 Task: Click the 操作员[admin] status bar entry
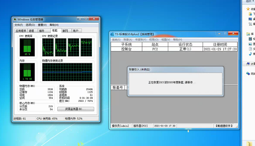click(120, 126)
